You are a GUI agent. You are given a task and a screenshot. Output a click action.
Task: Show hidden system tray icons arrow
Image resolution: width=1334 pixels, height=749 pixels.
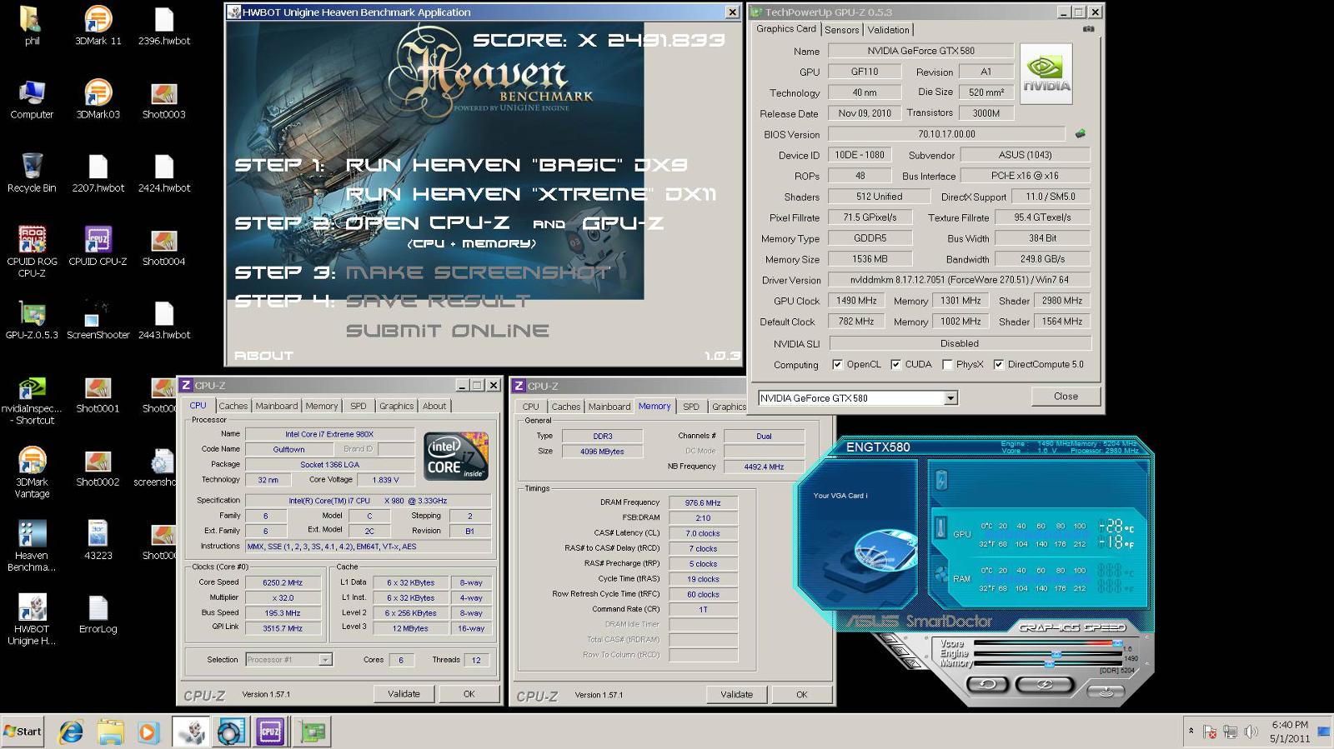pyautogui.click(x=1191, y=731)
